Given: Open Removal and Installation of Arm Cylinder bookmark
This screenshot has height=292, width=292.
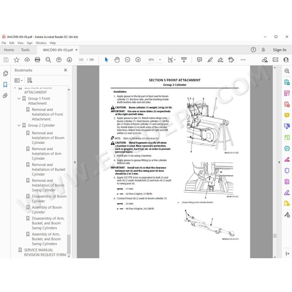Looking at the screenshot, I should click(46, 154).
